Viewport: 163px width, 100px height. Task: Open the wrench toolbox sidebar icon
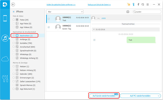coord(5,79)
